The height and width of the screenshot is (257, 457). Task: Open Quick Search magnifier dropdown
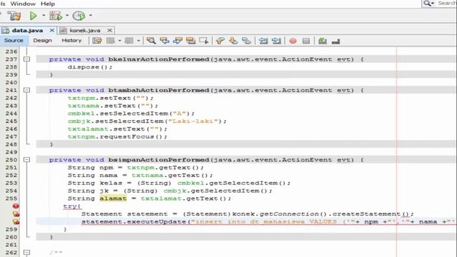point(428,3)
